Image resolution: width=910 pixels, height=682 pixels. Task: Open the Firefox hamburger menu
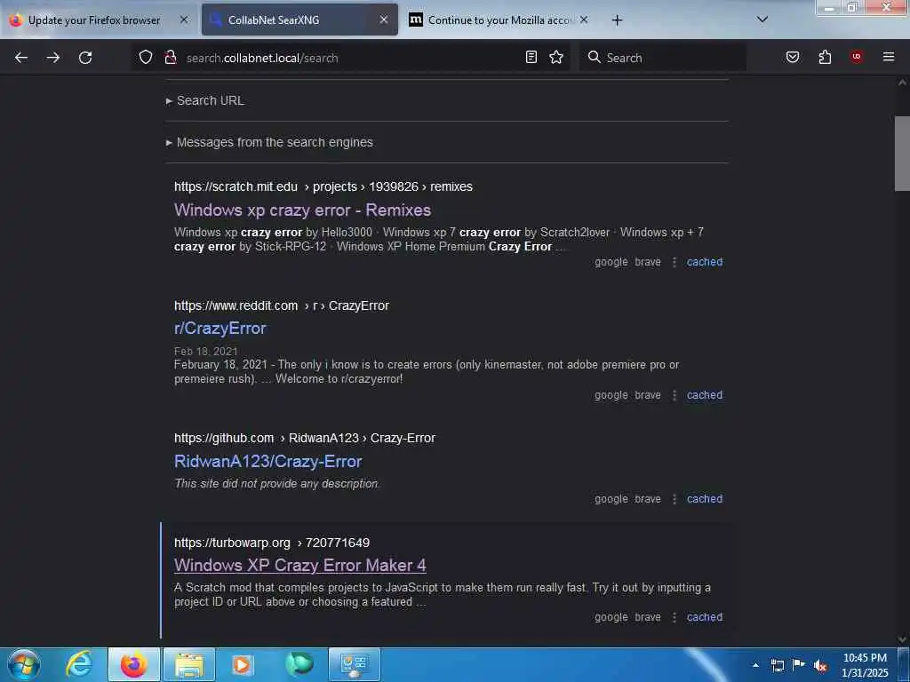(889, 57)
